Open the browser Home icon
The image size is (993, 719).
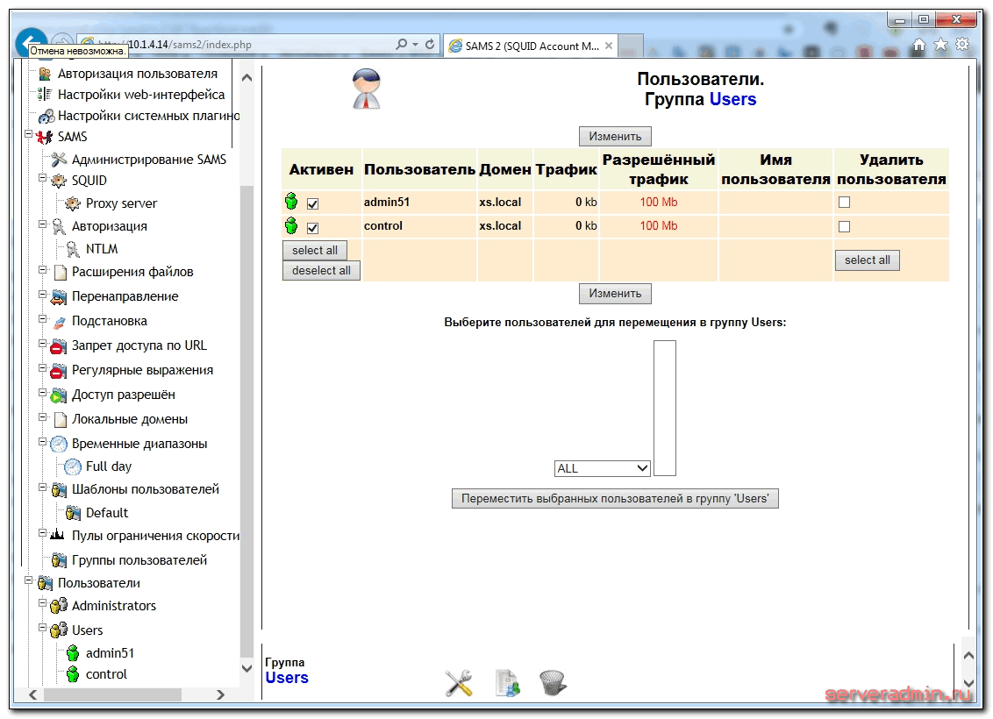919,45
